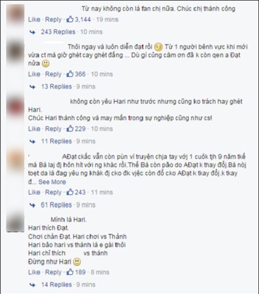Click the thumbs-up icon showing 366 likes
The image size is (259, 294).
point(70,74)
